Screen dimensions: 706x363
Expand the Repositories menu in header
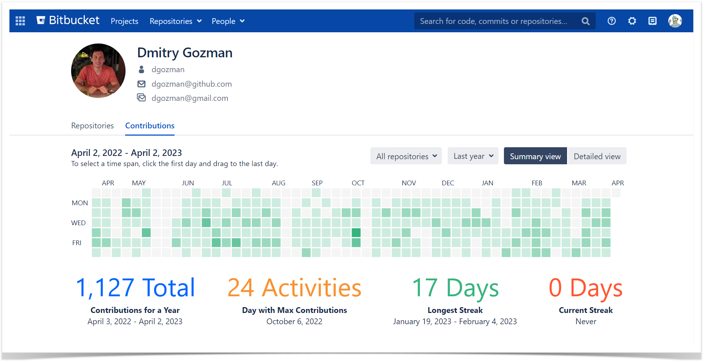176,21
